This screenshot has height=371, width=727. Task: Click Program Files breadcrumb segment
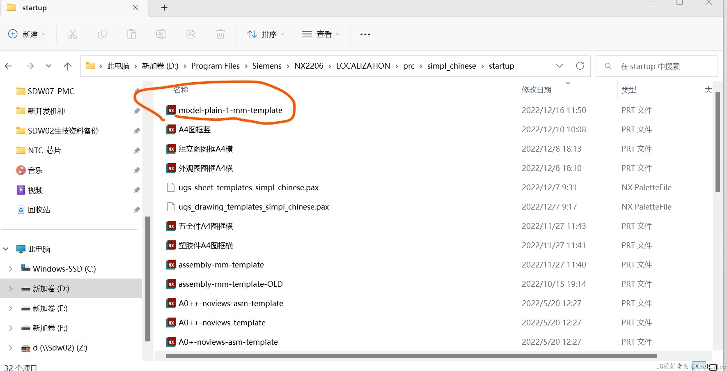(216, 66)
